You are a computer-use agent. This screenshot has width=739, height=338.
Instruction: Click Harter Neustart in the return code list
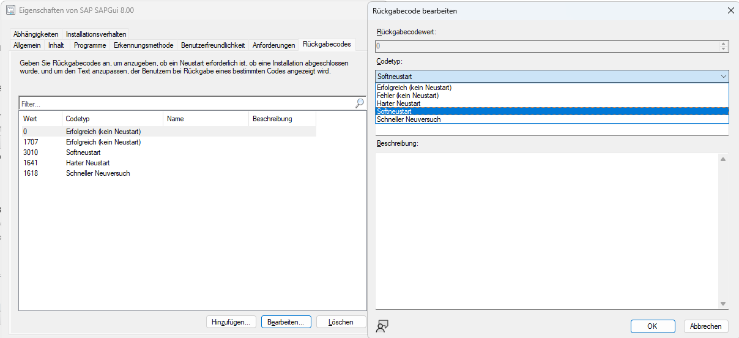click(87, 163)
